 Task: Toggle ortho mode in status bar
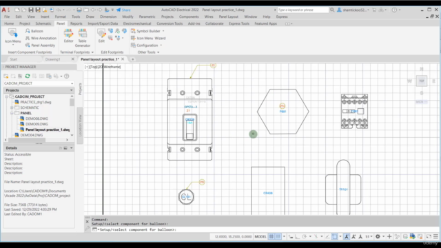point(297,236)
